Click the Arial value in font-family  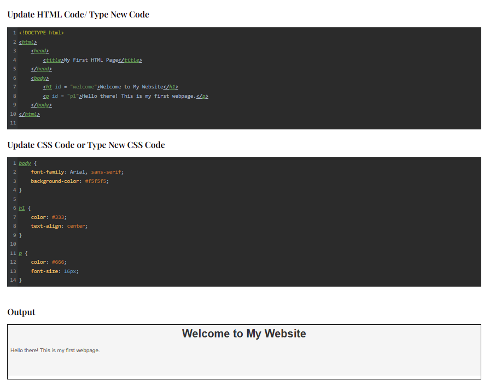pos(77,172)
